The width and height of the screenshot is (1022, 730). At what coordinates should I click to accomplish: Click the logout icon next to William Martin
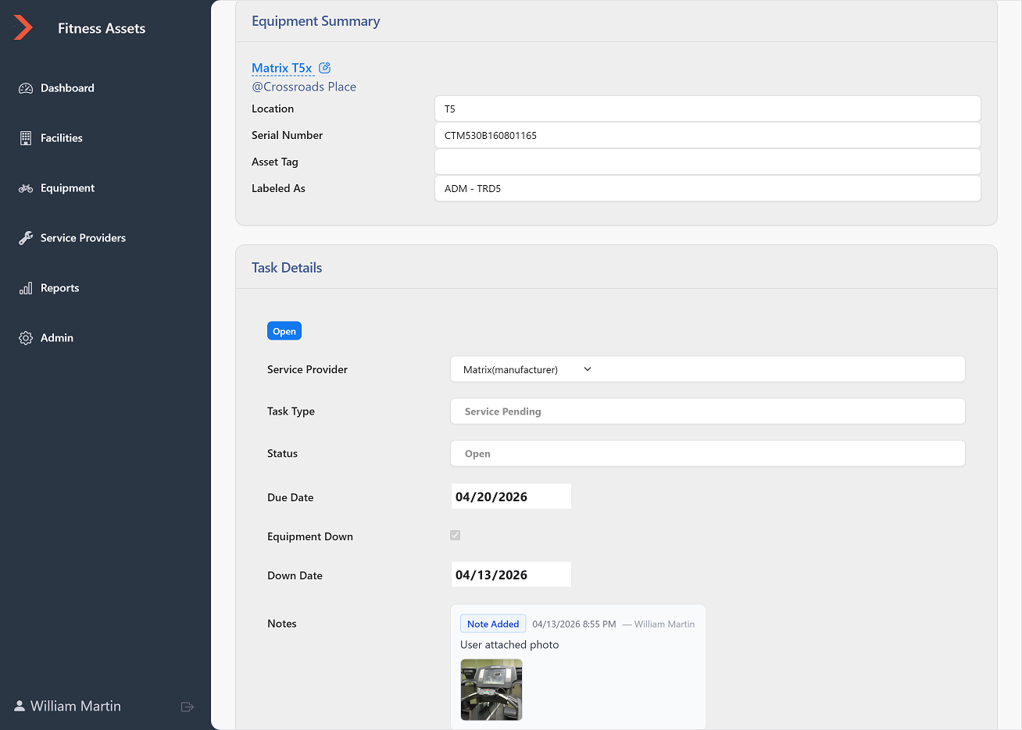pos(187,707)
